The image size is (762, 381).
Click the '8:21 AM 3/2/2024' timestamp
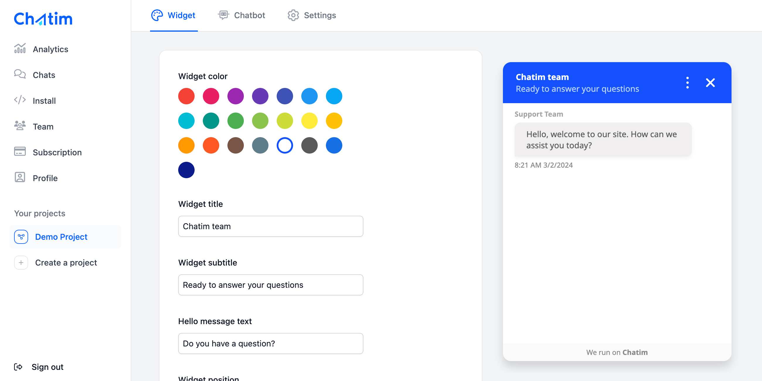(543, 165)
